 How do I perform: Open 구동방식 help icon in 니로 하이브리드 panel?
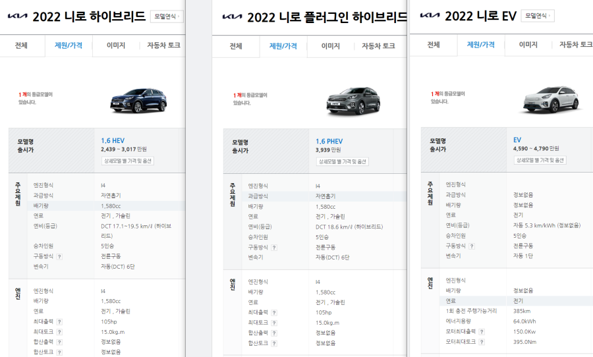(59, 256)
